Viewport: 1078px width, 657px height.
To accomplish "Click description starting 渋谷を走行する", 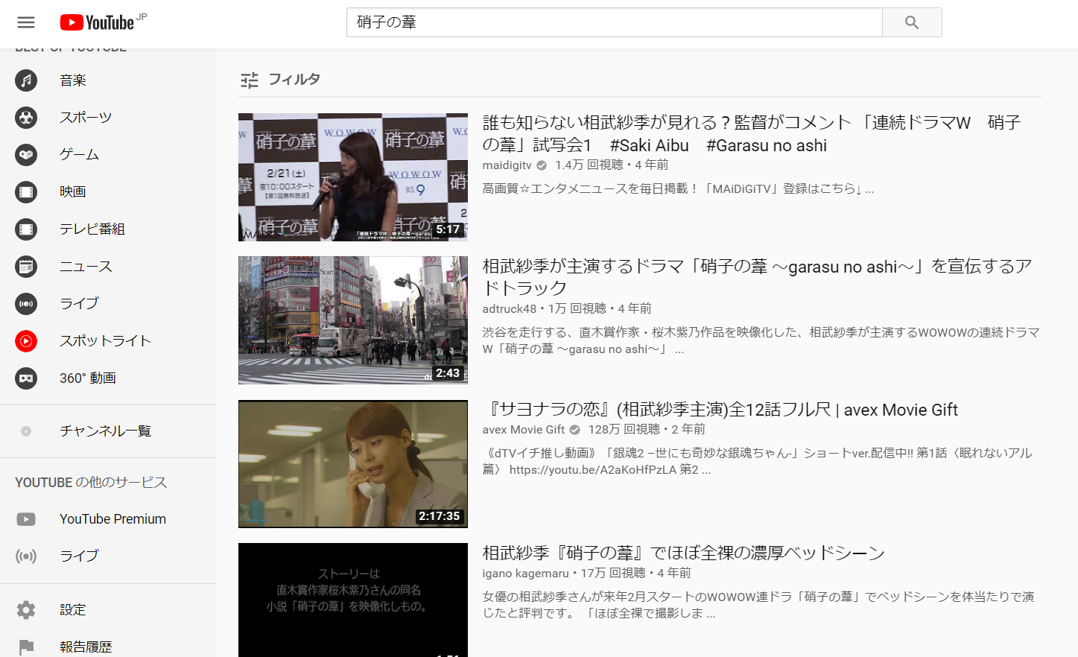I will click(761, 340).
